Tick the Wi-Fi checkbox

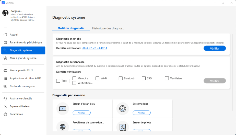(98, 78)
